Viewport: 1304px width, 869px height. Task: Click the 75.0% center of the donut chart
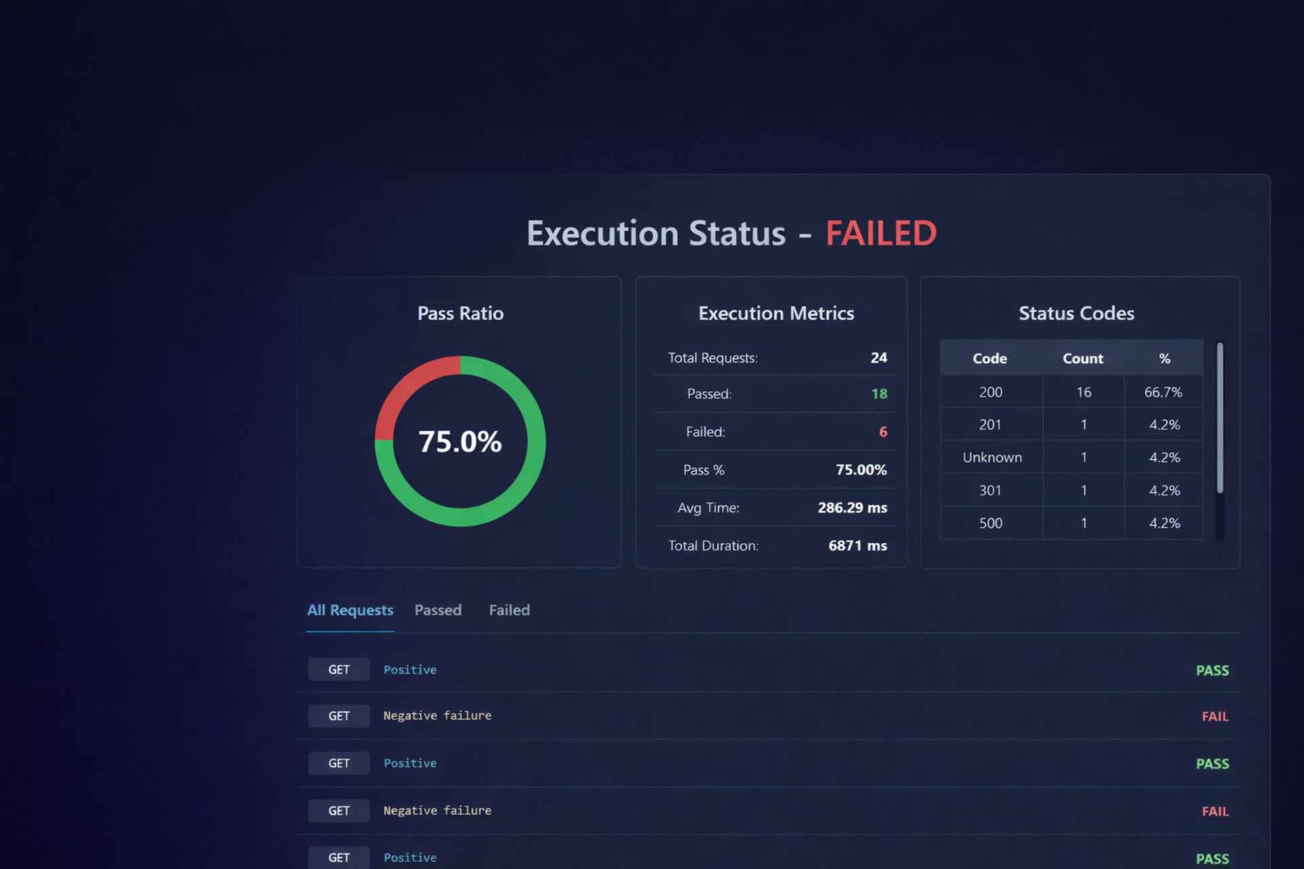(460, 441)
